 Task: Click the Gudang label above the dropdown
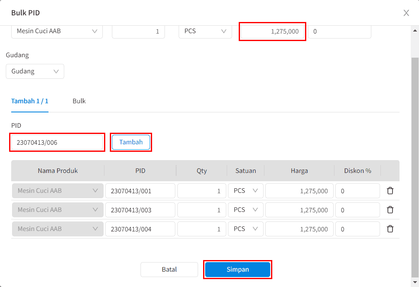[17, 55]
